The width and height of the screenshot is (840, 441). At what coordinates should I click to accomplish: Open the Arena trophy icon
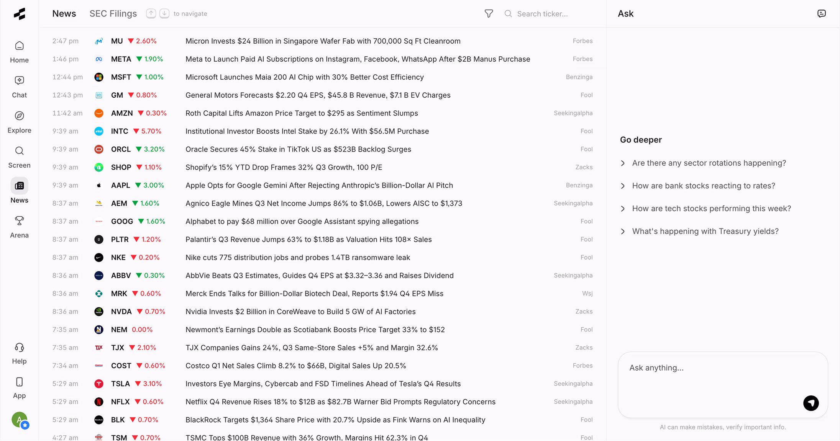19,221
